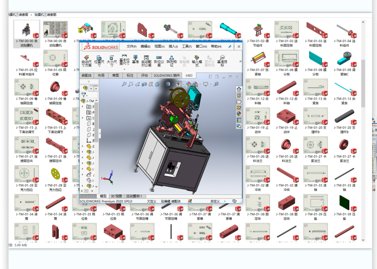
Task: Select the 位置尺寸 location dimension tool
Action: coord(99,61)
